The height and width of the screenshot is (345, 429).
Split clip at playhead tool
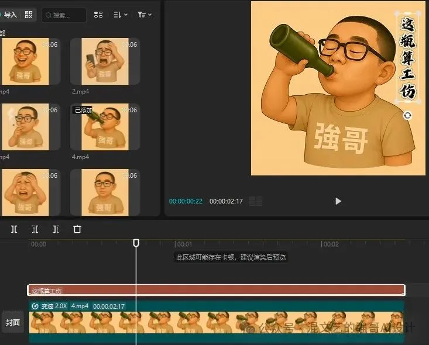(x=14, y=229)
